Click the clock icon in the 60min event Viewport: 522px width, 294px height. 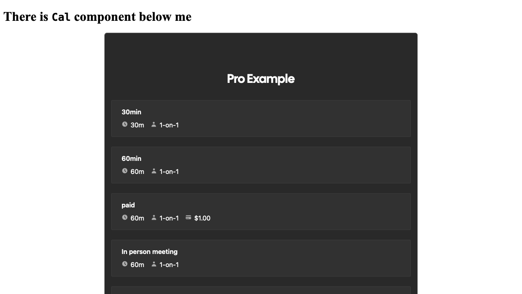pos(125,171)
